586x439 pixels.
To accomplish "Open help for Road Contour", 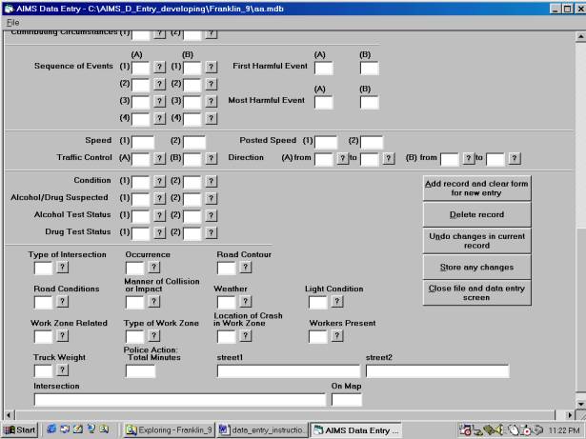I will pyautogui.click(x=246, y=268).
